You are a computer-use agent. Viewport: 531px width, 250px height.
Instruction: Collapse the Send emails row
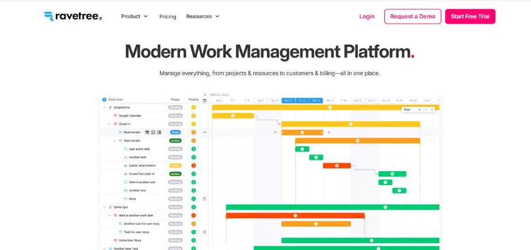coord(114,140)
